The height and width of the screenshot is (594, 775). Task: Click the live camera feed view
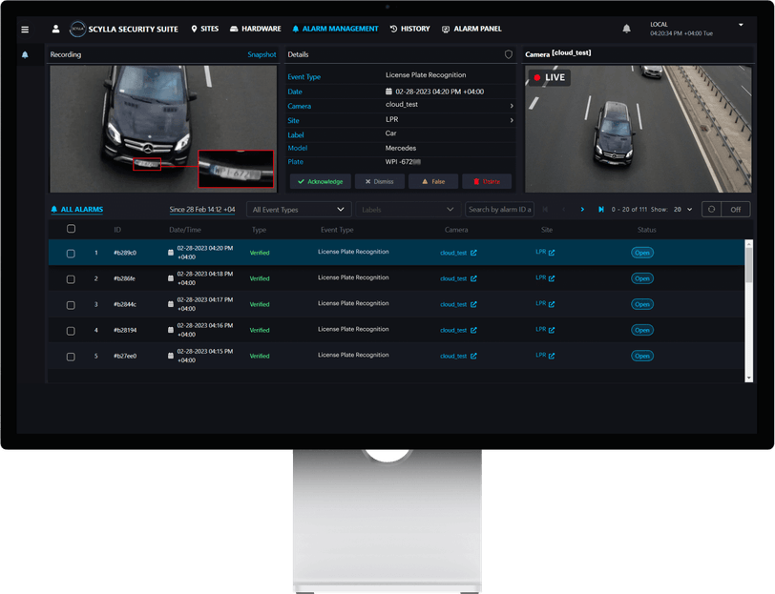(x=639, y=129)
